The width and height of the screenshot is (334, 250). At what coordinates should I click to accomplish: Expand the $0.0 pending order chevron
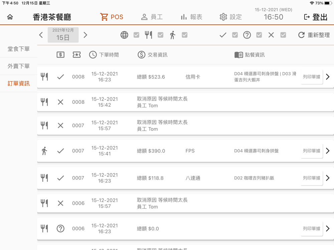coord(328,229)
